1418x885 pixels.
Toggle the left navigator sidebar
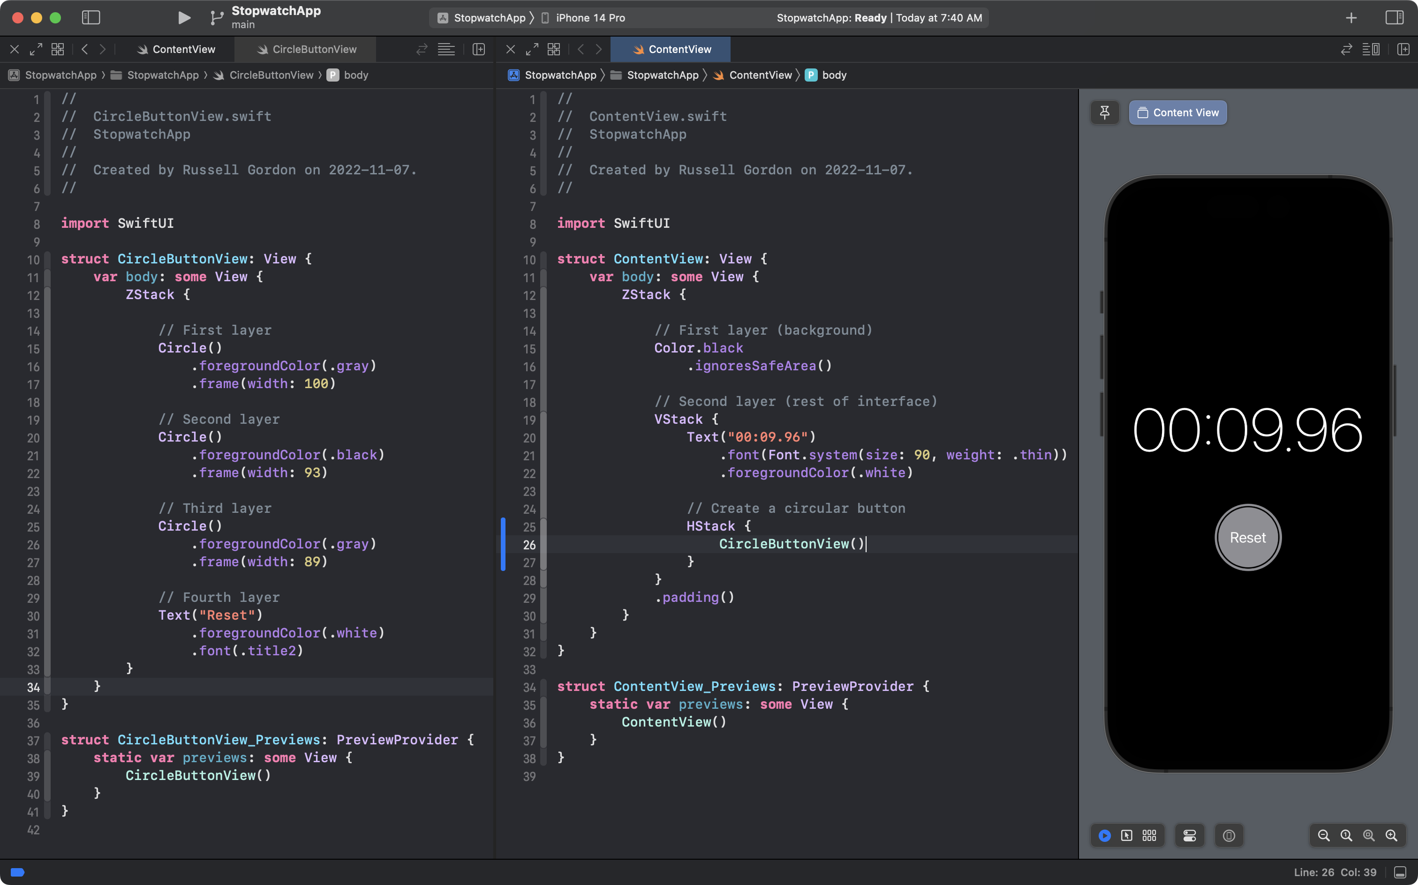(91, 17)
